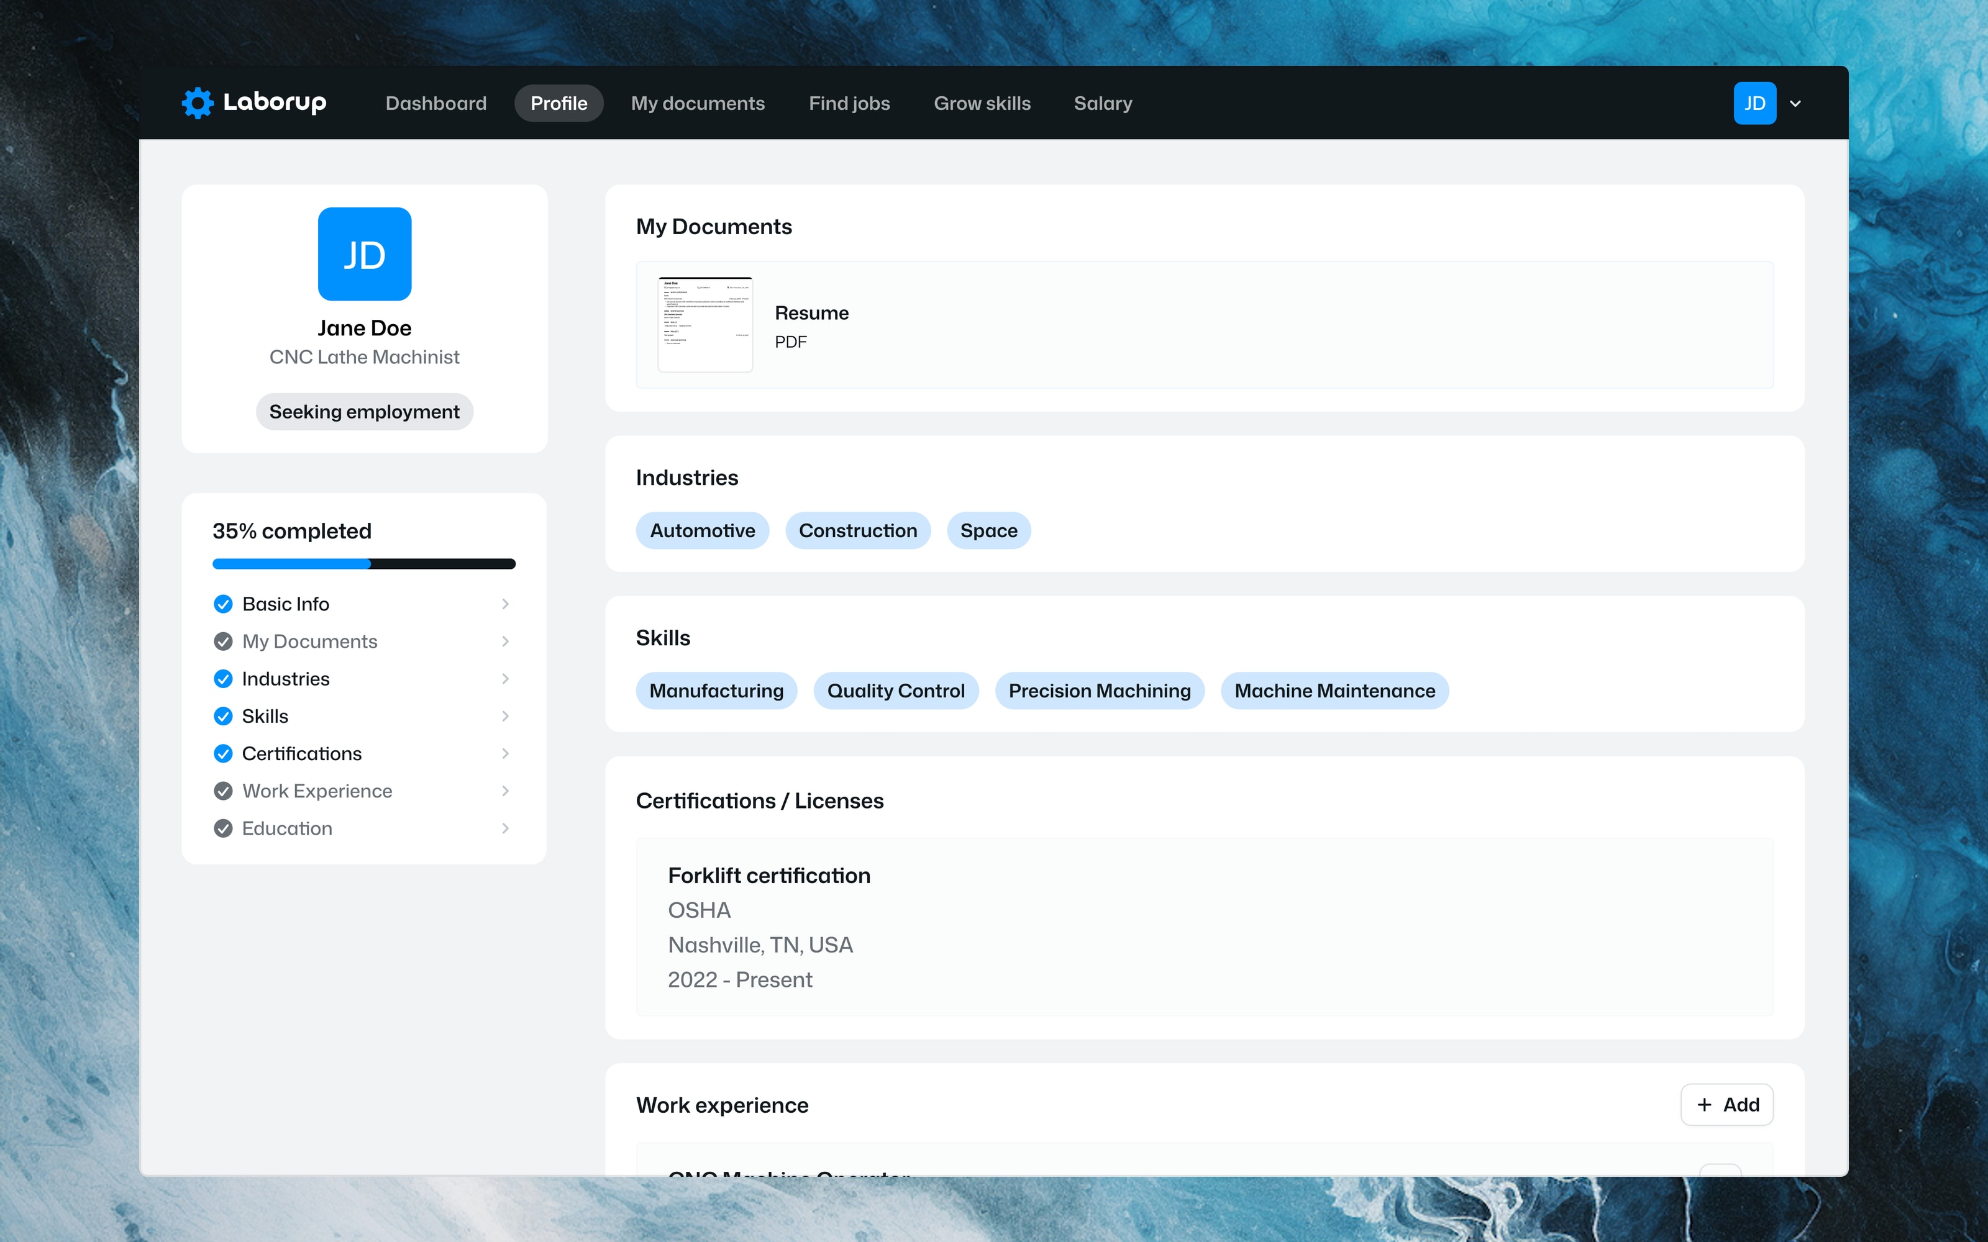1988x1242 pixels.
Task: Click the Jane Doe name text
Action: point(364,328)
